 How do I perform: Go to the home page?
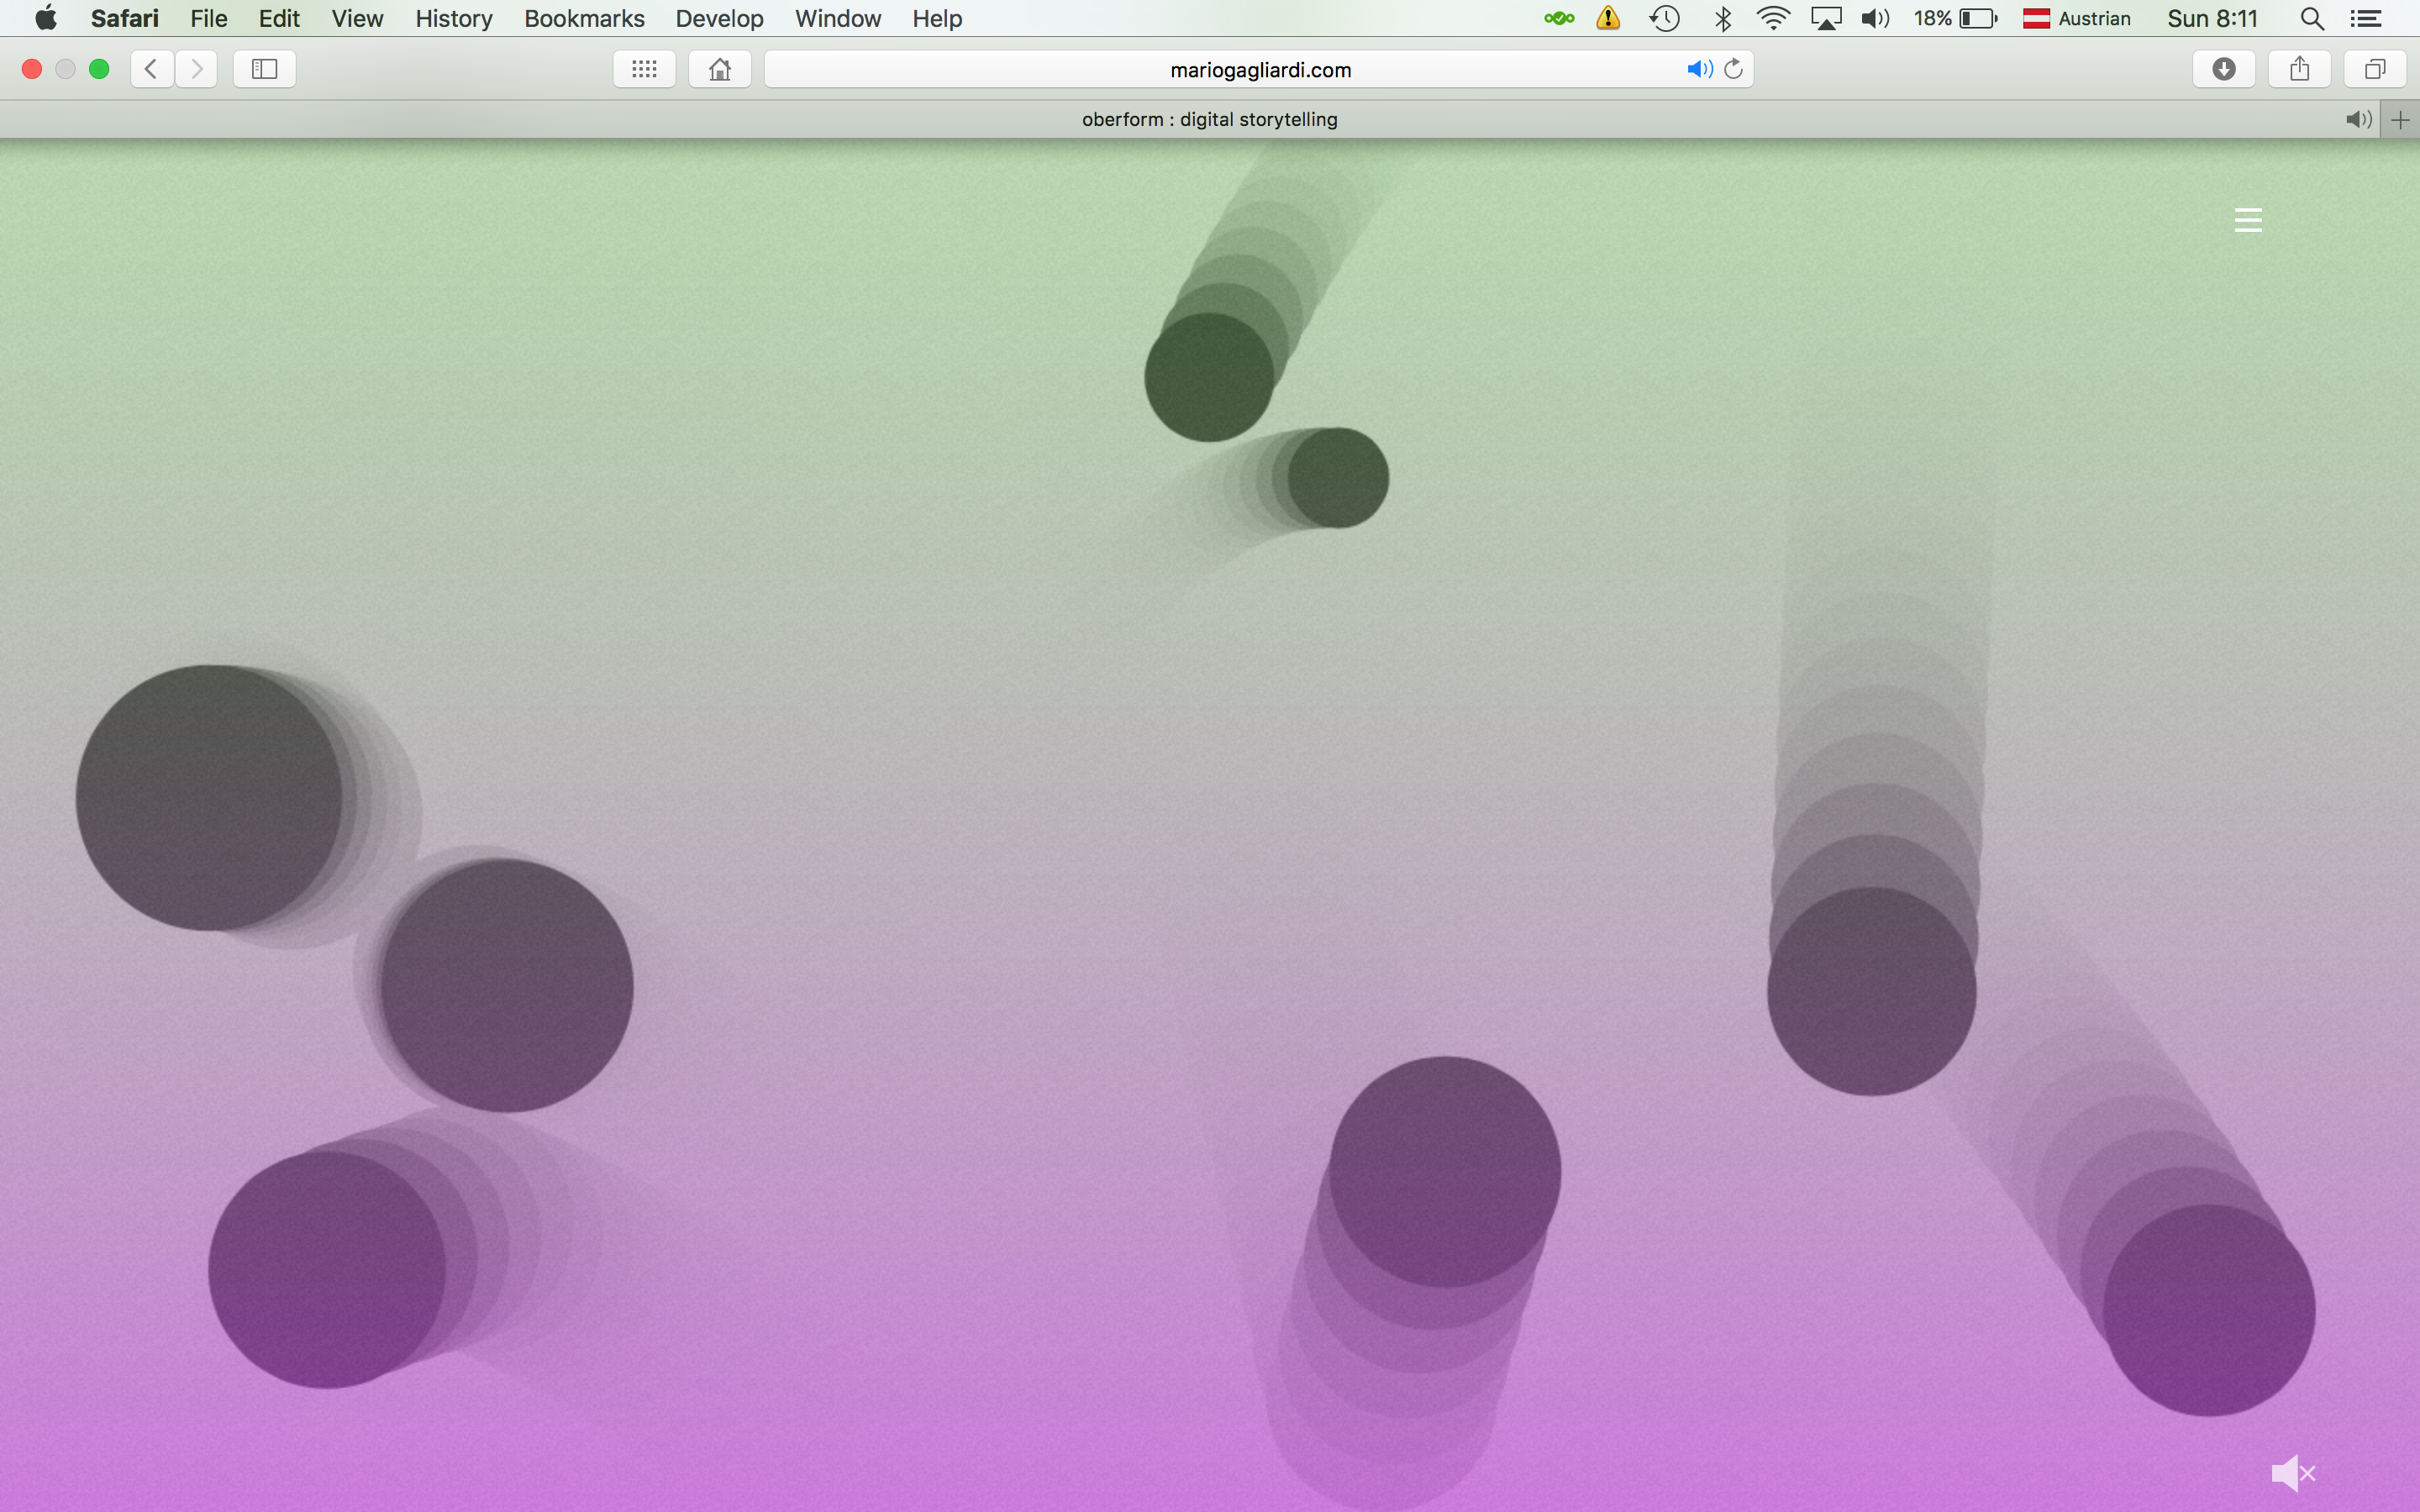tap(720, 69)
